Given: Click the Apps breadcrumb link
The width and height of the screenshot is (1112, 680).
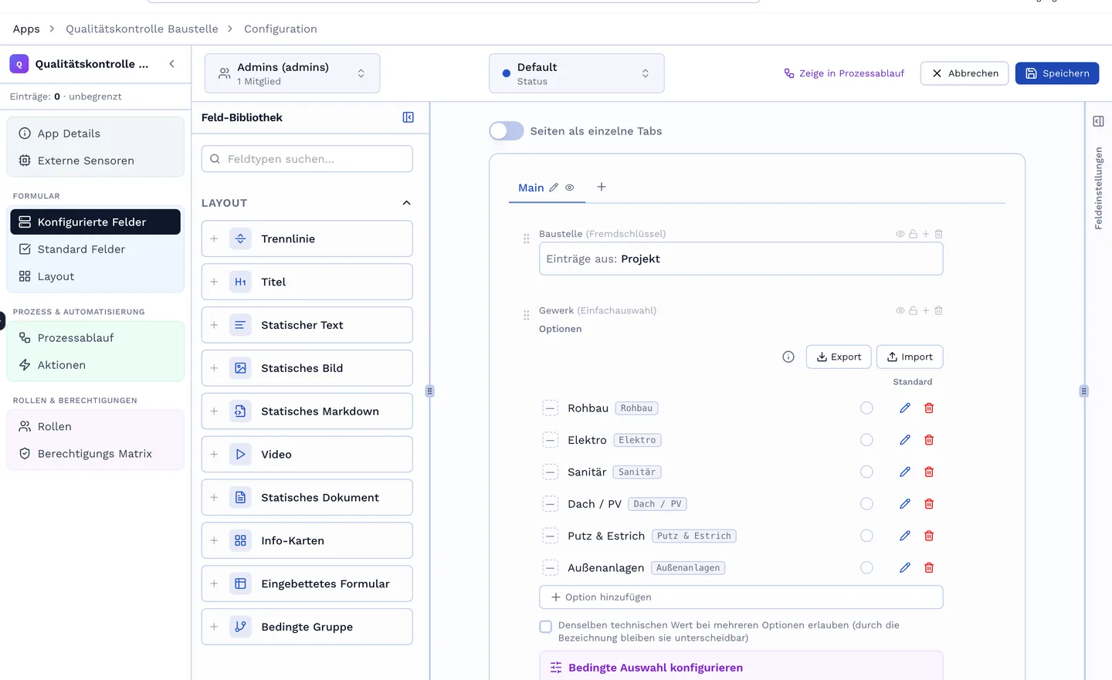Looking at the screenshot, I should tap(26, 29).
